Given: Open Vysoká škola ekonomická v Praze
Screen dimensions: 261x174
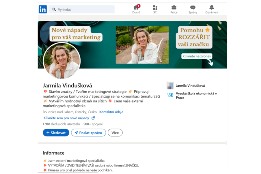Looking at the screenshot, I should pos(196,95).
